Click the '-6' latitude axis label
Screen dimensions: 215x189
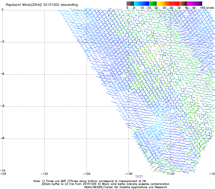[x=2, y=106]
